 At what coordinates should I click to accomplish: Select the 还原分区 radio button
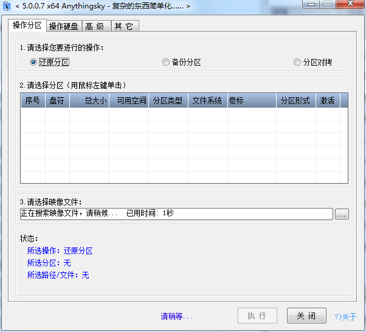[33, 62]
